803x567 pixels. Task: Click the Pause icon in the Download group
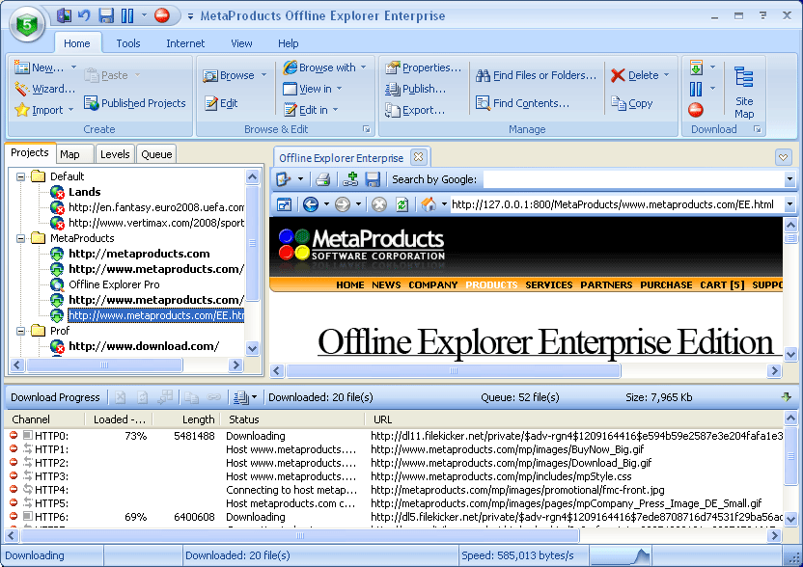[x=696, y=89]
